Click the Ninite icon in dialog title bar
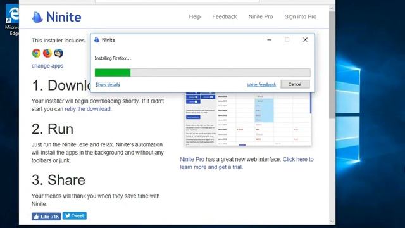 [97, 40]
